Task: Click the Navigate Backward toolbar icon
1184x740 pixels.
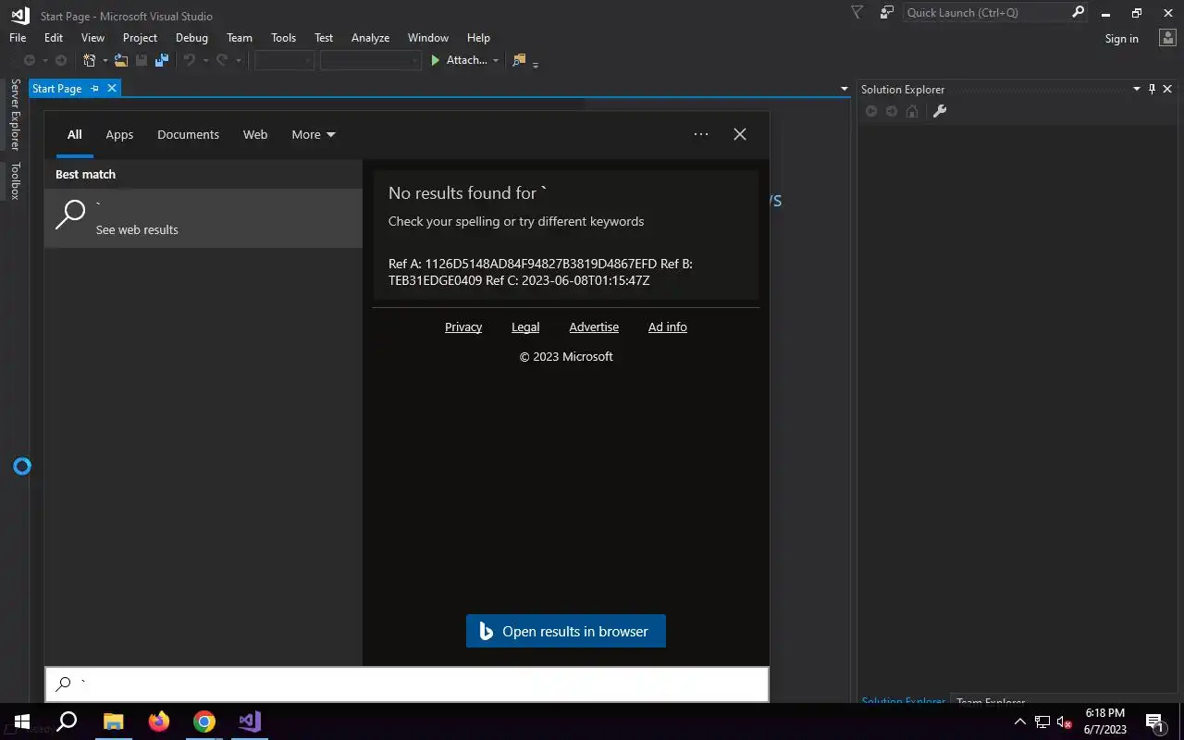Action: (x=30, y=60)
